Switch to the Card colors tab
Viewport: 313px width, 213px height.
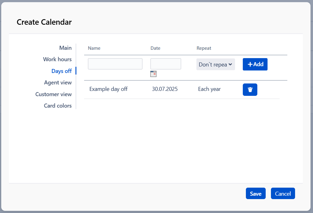pyautogui.click(x=58, y=106)
